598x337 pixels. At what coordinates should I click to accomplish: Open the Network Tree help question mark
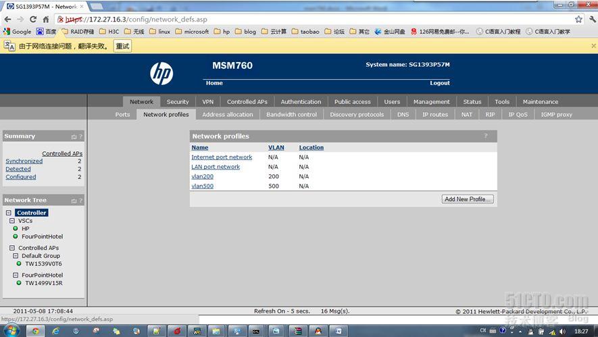coord(80,201)
